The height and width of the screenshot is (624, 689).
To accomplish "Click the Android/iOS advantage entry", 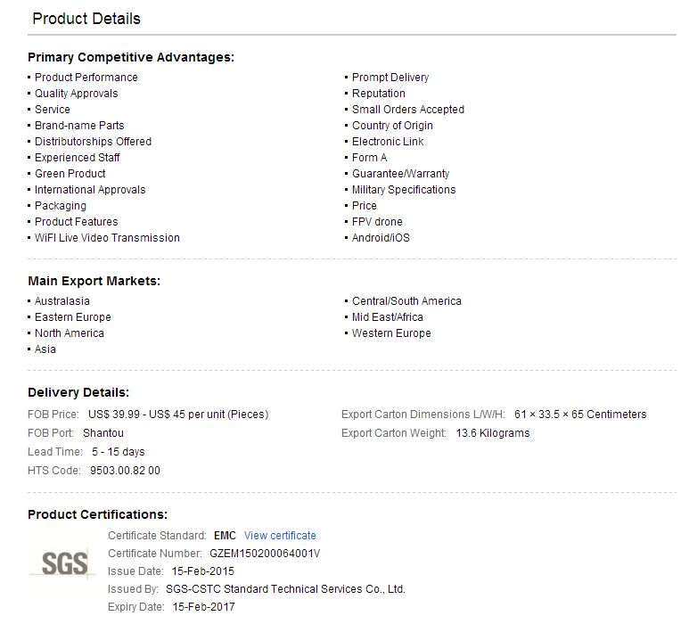I will coord(381,238).
